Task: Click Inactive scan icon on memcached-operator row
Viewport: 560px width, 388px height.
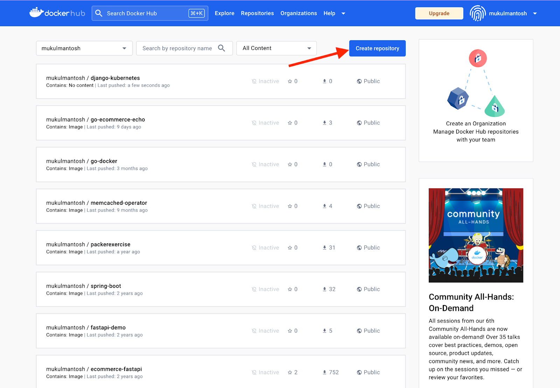Action: pyautogui.click(x=254, y=206)
